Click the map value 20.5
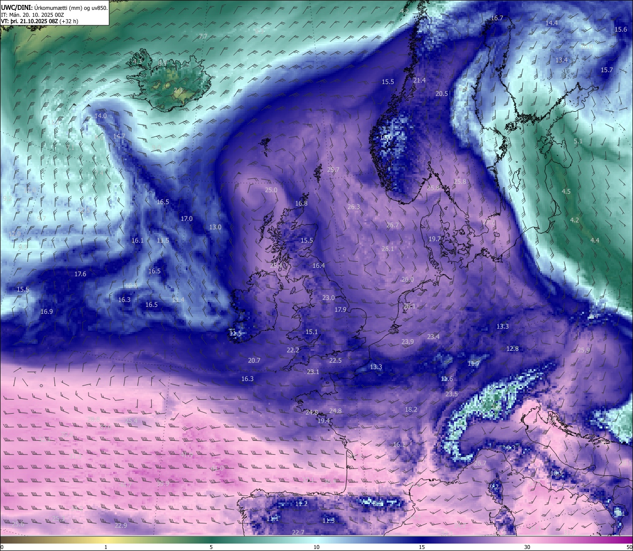The height and width of the screenshot is (551, 633). point(442,94)
